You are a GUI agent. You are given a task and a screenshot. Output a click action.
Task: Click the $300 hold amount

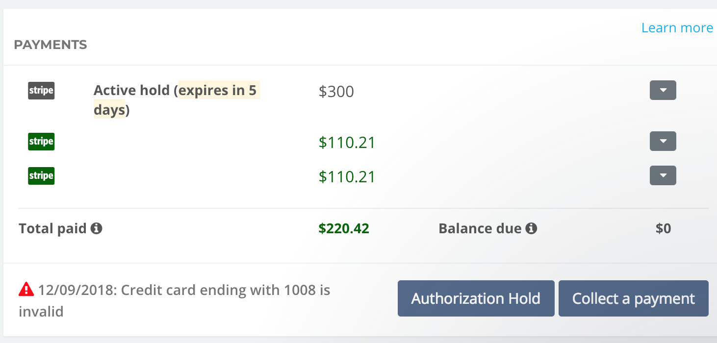[336, 92]
